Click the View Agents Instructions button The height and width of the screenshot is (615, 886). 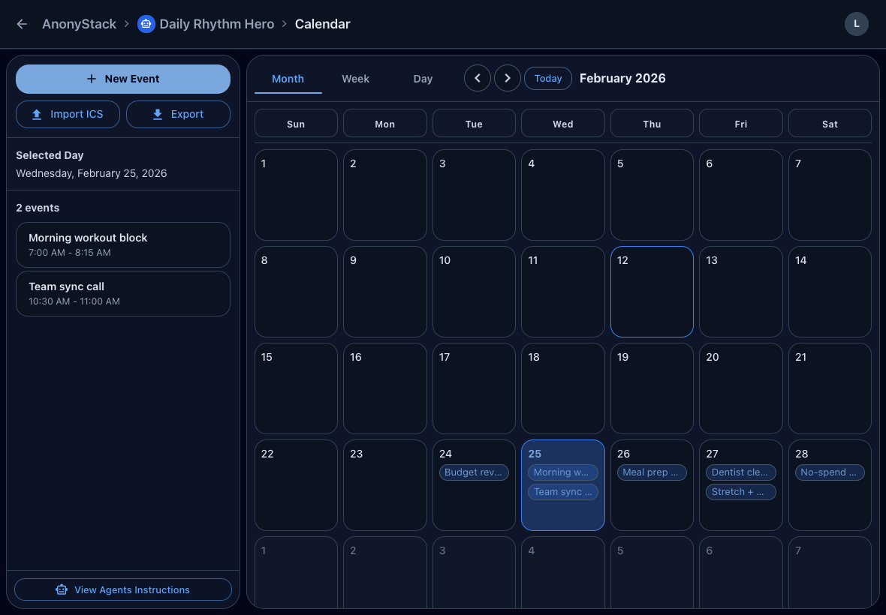point(122,589)
